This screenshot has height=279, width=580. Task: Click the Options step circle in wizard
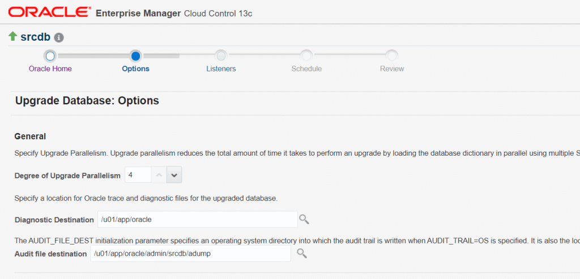pos(135,55)
